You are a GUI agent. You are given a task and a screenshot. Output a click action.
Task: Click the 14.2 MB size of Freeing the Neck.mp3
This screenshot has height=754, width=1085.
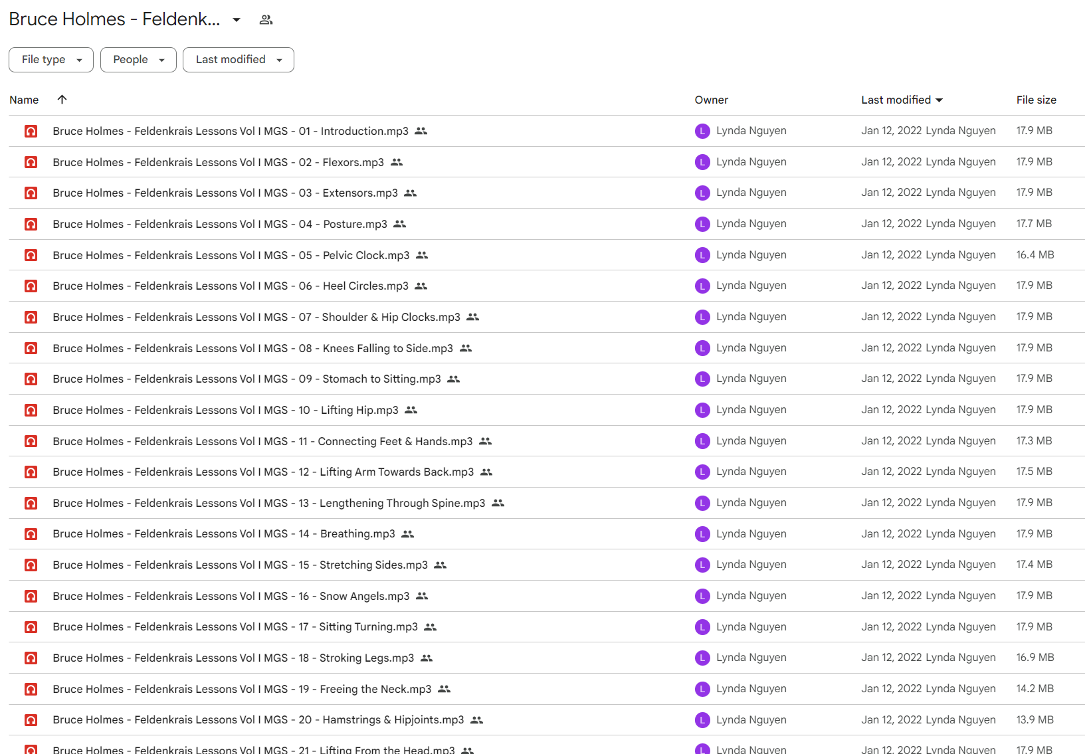1035,689
